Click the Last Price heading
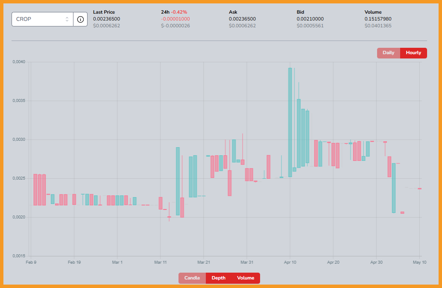The width and height of the screenshot is (442, 288). (104, 12)
